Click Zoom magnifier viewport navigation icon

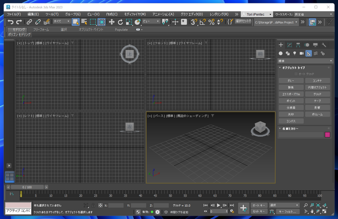click(305, 205)
